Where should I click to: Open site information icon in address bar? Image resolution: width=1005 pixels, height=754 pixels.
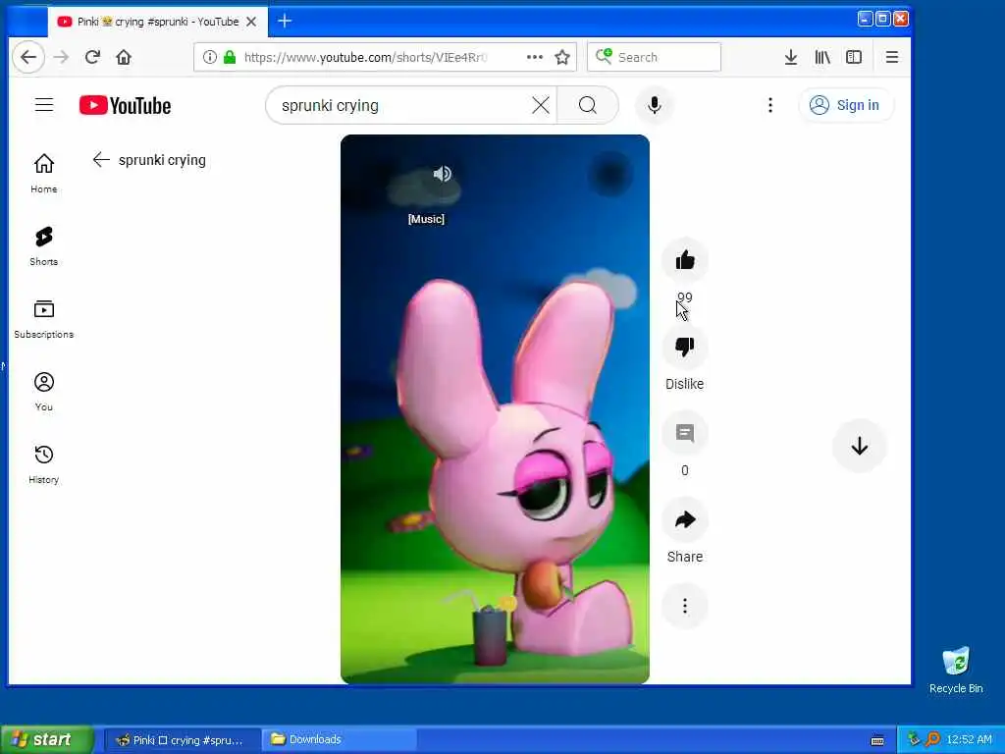(x=210, y=57)
